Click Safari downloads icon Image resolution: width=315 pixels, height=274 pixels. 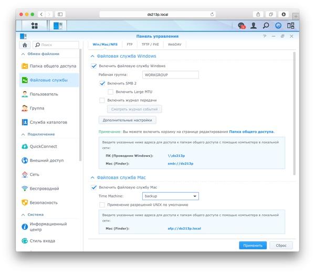(x=283, y=14)
